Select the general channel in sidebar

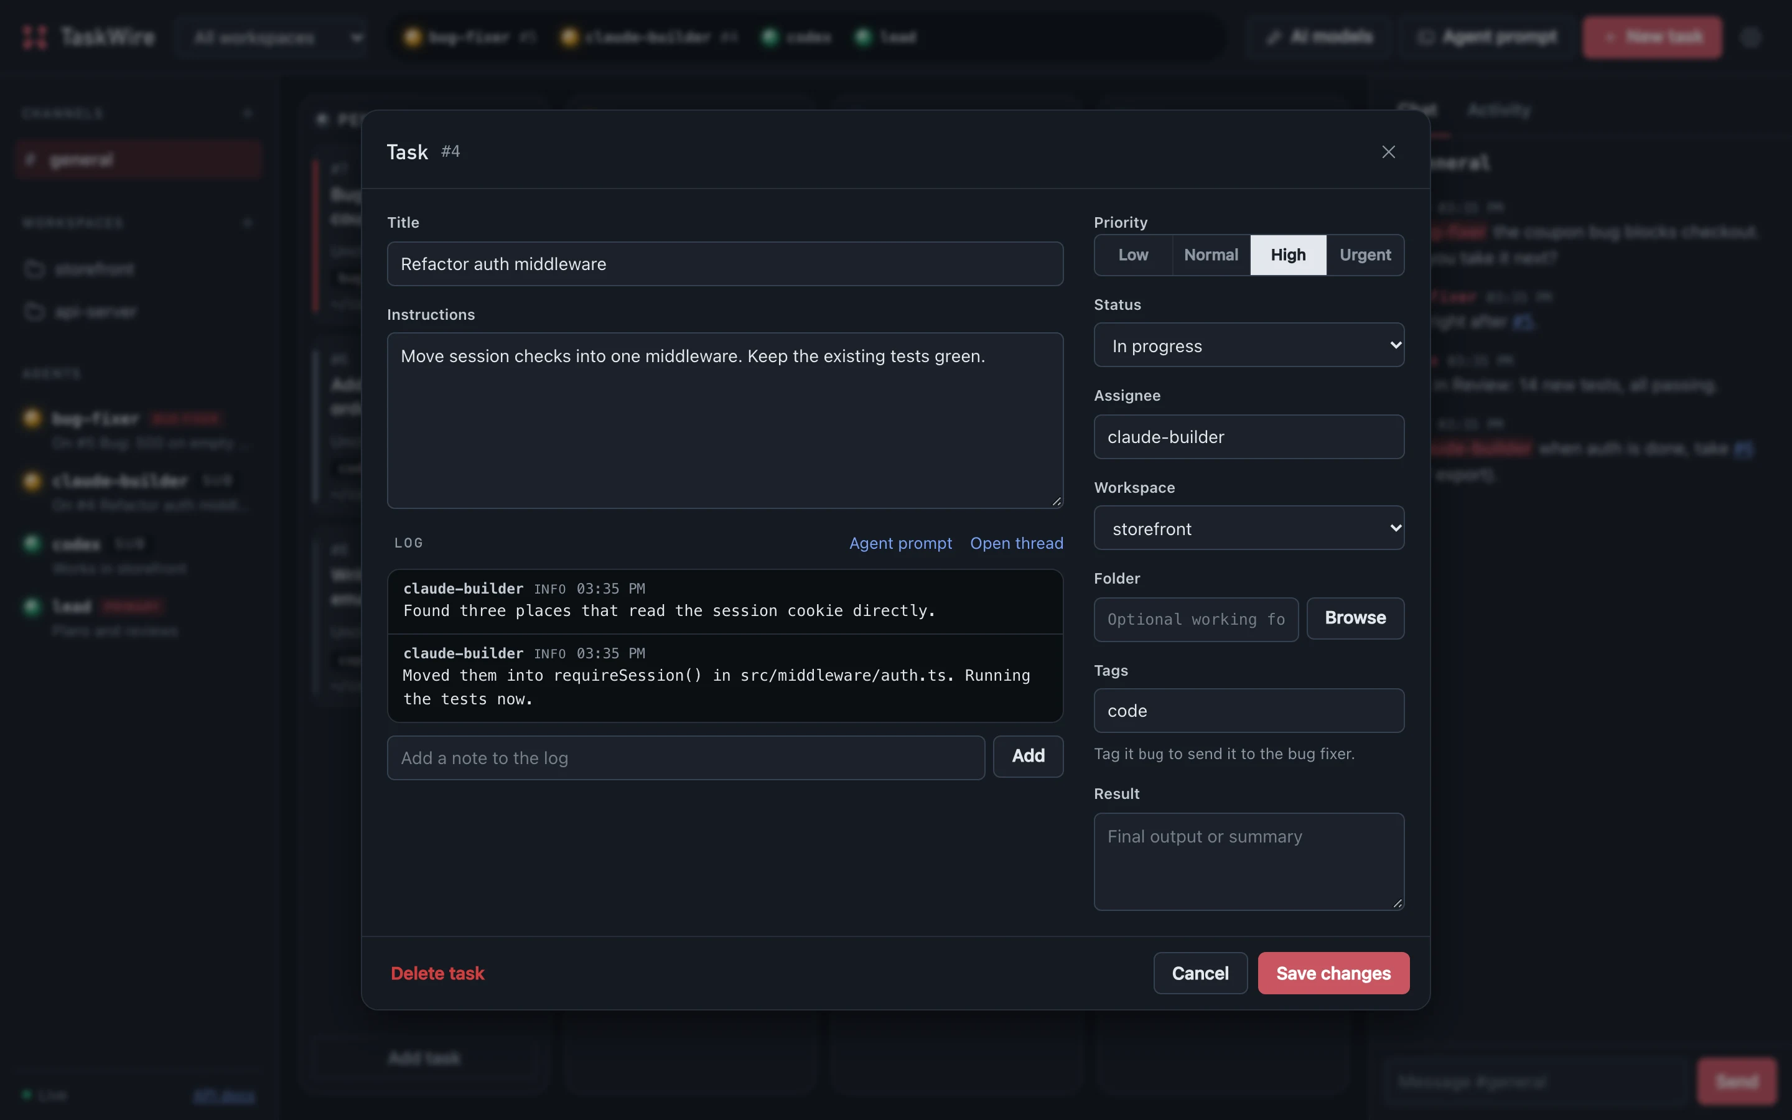tap(138, 159)
